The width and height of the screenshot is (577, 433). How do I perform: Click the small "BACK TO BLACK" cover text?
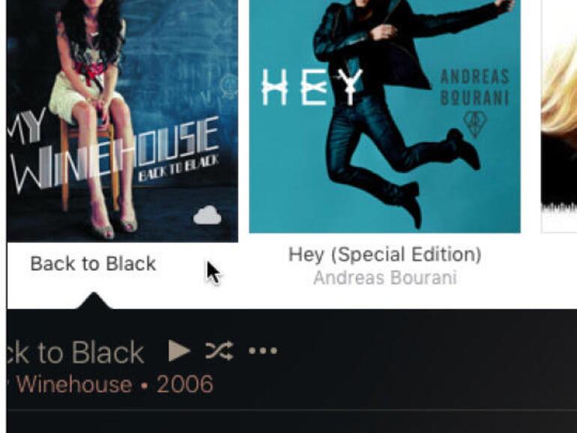pos(179,168)
